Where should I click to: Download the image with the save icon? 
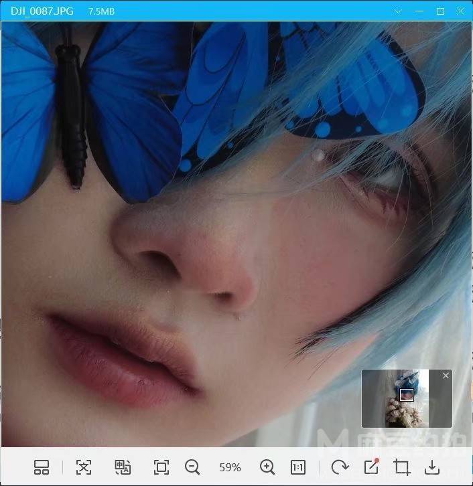[x=432, y=467]
